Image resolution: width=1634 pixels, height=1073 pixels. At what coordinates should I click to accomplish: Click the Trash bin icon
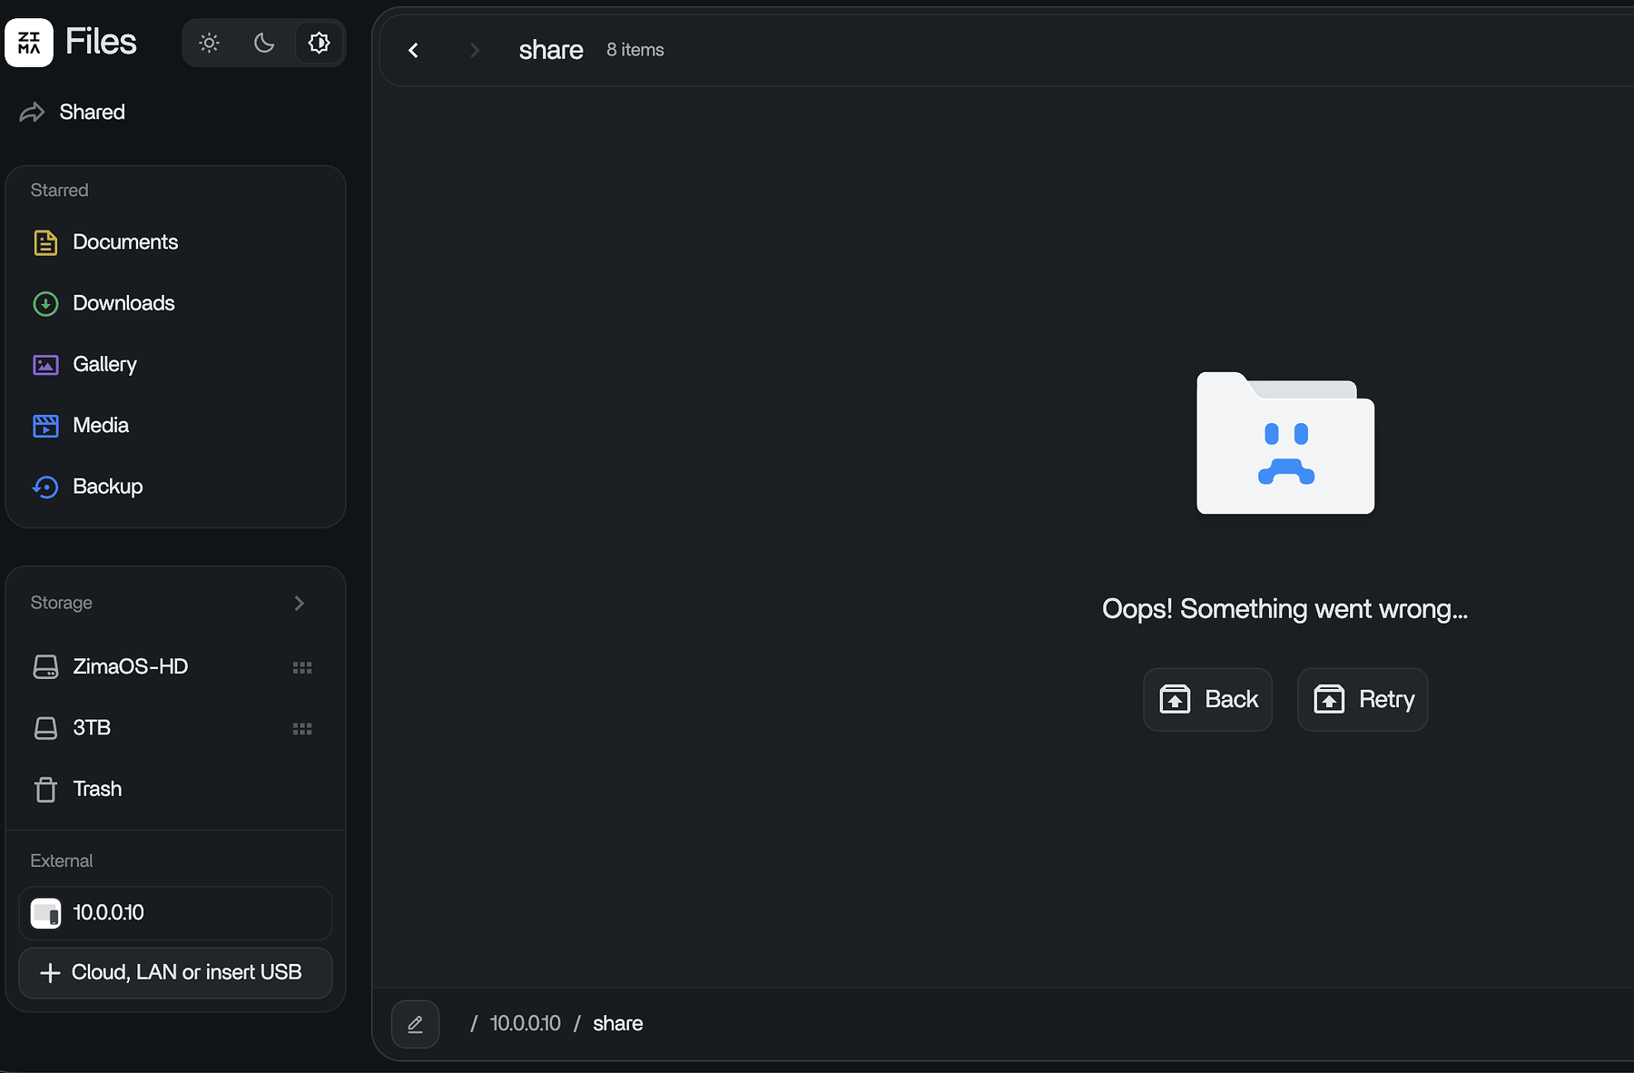(45, 790)
